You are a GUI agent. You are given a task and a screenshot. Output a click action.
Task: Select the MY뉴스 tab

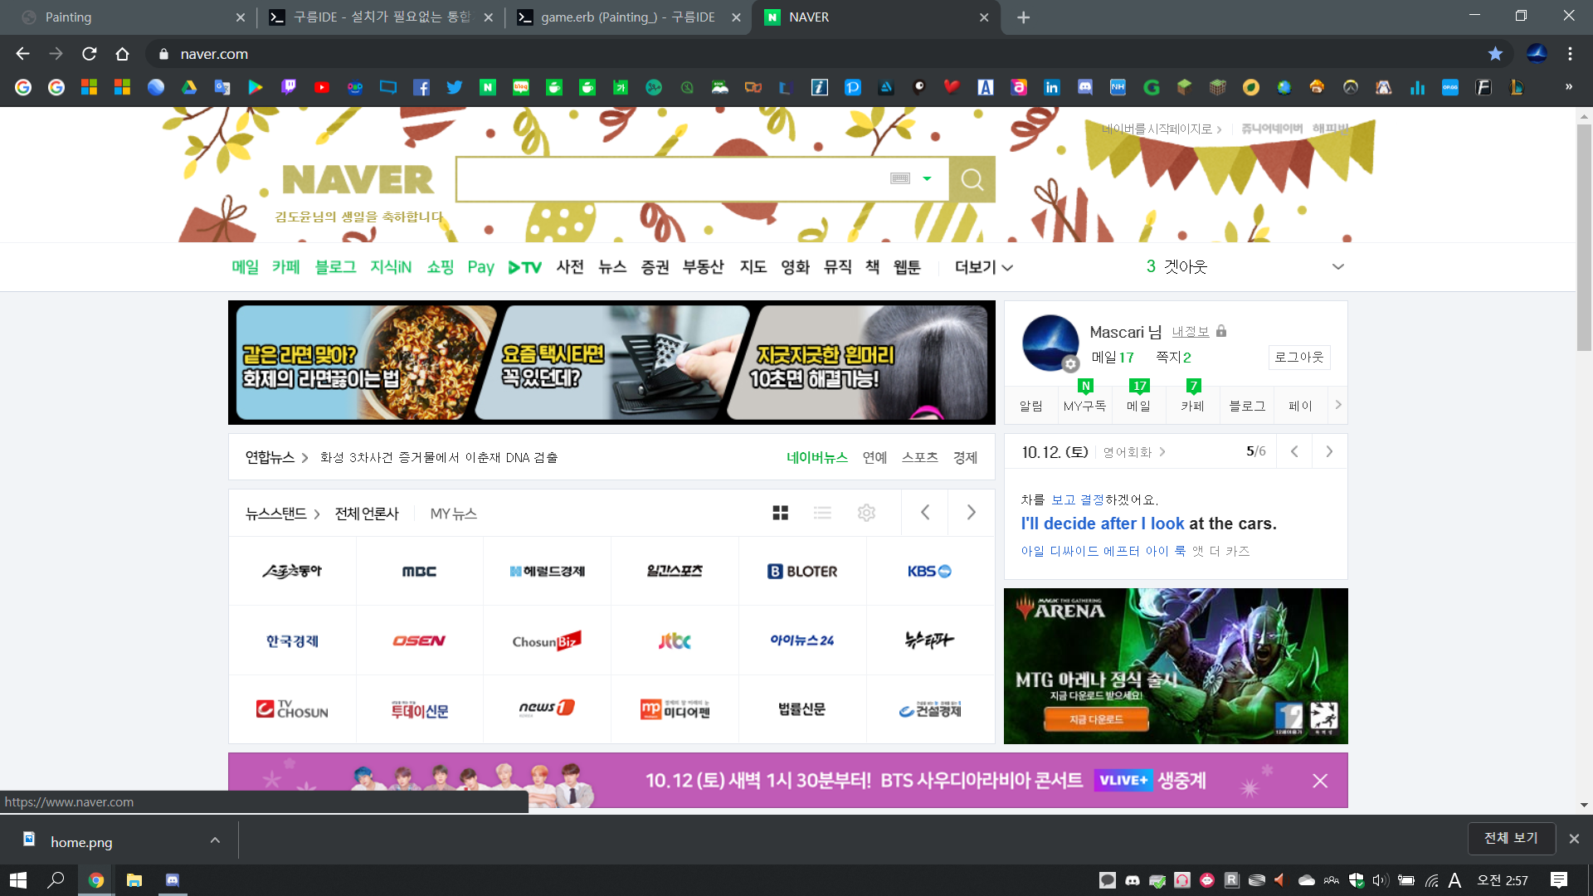453,514
